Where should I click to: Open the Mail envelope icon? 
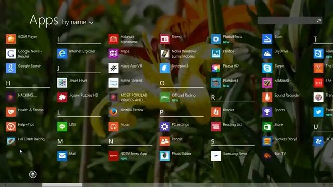pyautogui.click(x=62, y=156)
